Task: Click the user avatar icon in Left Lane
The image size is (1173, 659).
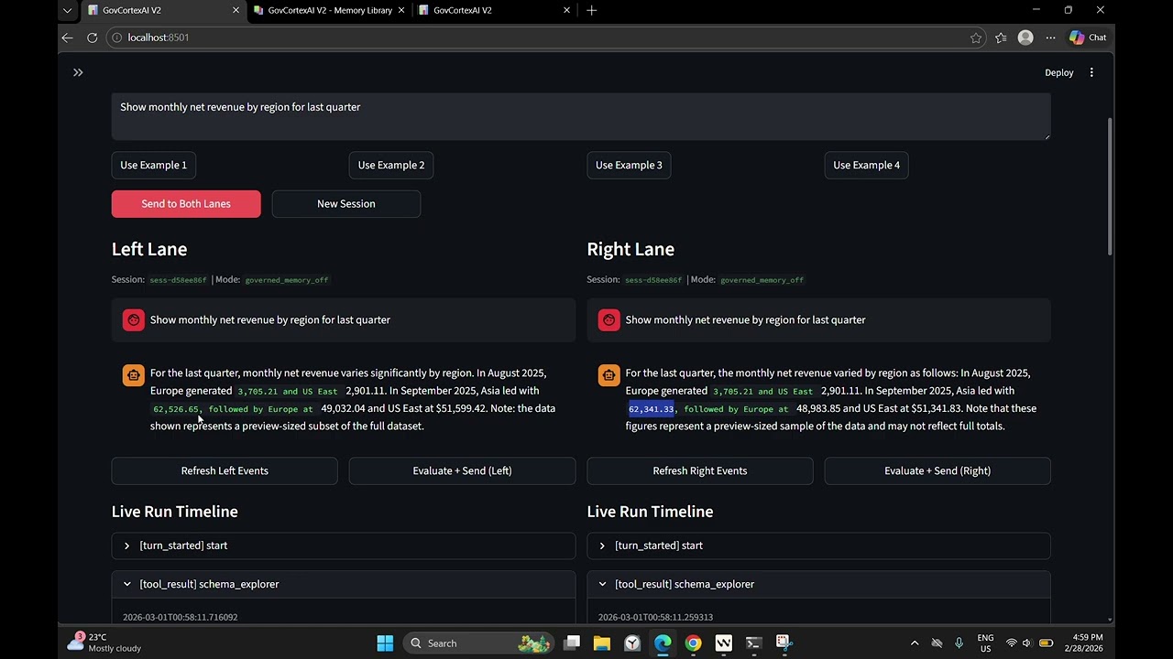Action: tap(134, 319)
